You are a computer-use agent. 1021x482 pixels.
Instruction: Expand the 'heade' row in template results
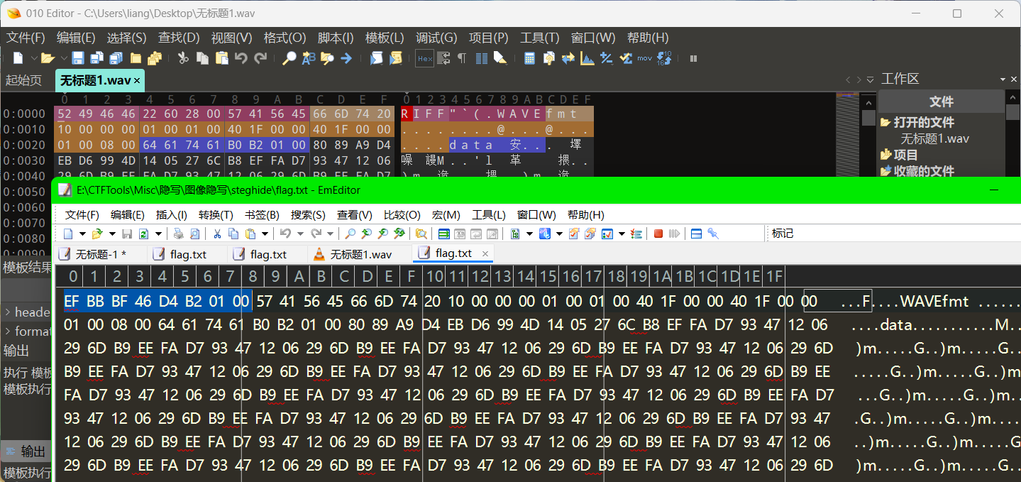coord(7,312)
